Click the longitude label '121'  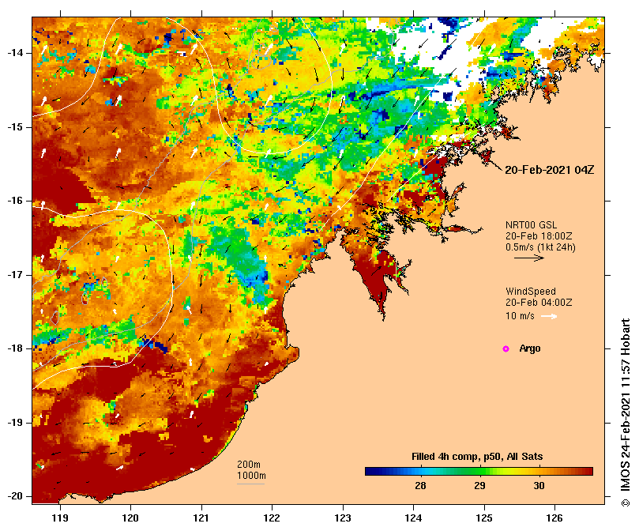point(201,518)
